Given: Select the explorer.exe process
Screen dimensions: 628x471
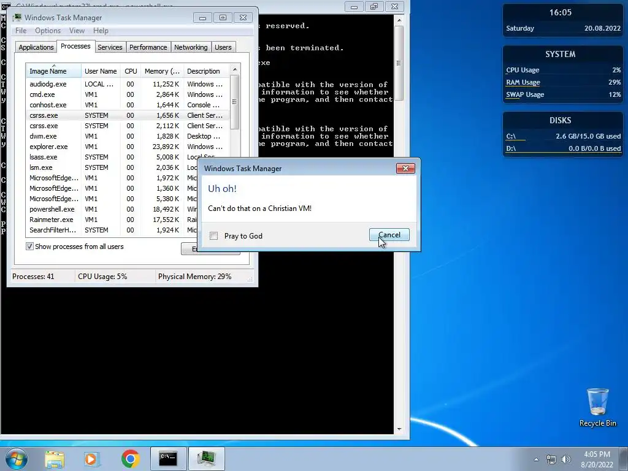Looking at the screenshot, I should tap(128, 147).
